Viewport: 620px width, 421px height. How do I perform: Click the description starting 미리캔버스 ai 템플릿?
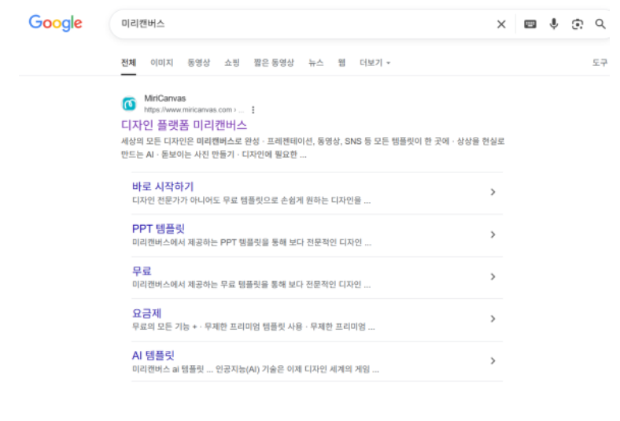coord(256,369)
